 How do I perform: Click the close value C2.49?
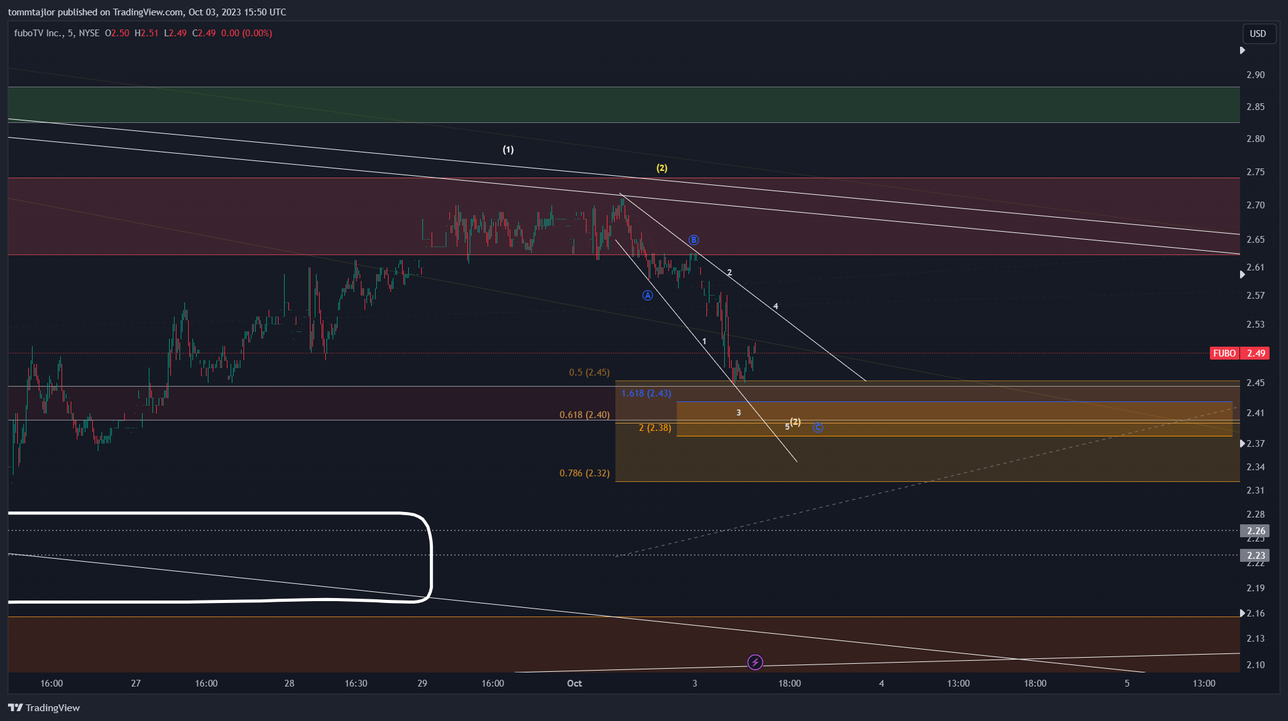pyautogui.click(x=204, y=33)
